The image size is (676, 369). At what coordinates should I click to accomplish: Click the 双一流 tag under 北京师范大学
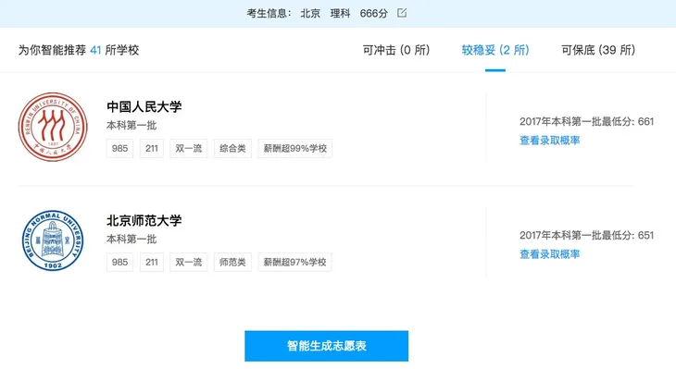click(189, 263)
